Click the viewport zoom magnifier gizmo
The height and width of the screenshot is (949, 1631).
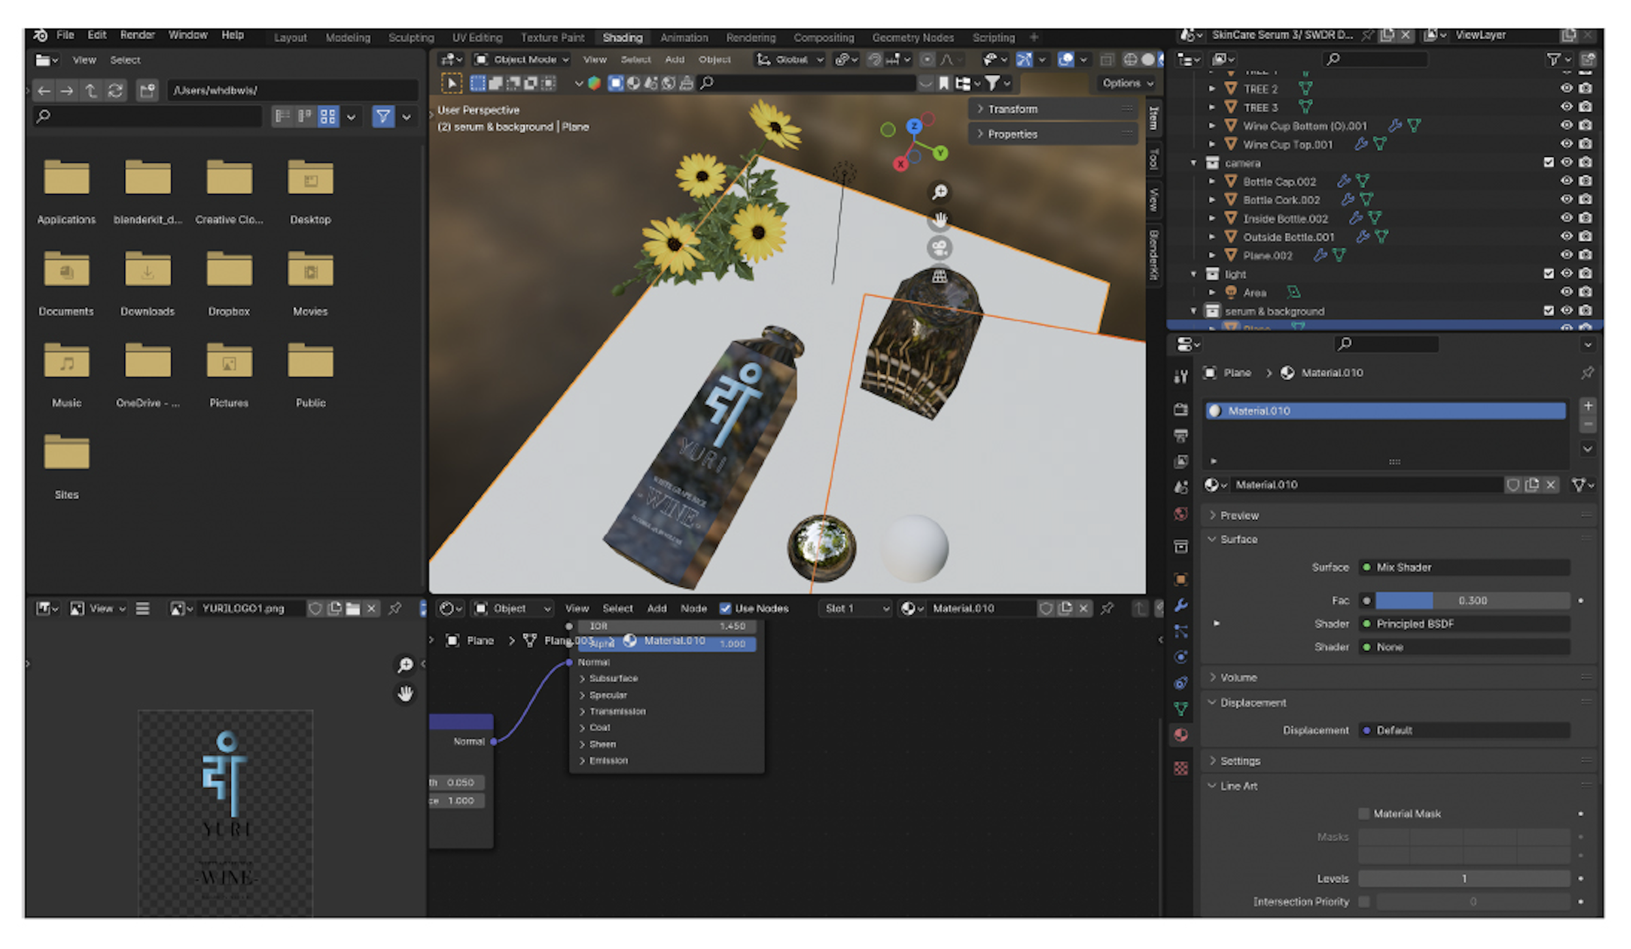coord(939,192)
